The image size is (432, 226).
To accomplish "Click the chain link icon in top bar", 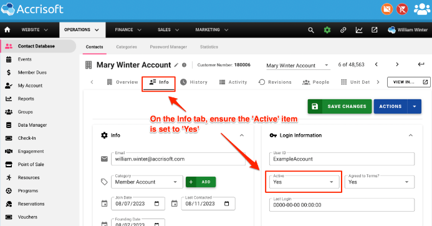I will tap(343, 30).
